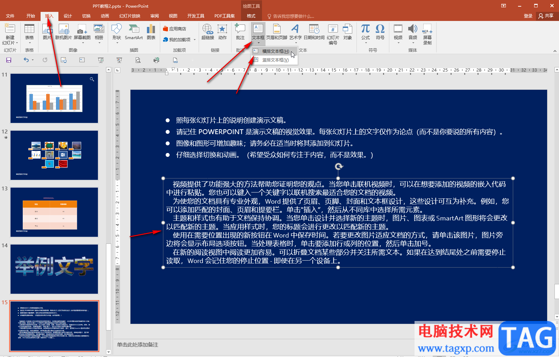This screenshot has width=559, height=357.
Task: Click the ruler tab selector button
Action: point(118,70)
